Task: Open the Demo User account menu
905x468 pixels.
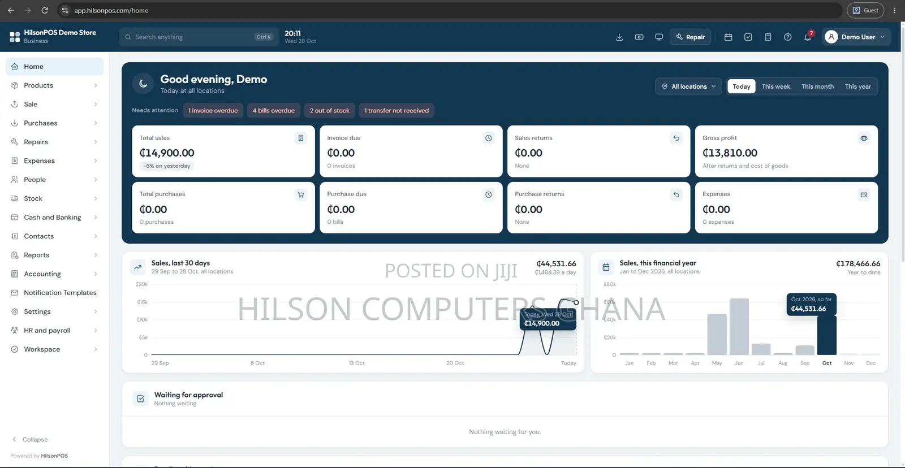Action: click(857, 37)
